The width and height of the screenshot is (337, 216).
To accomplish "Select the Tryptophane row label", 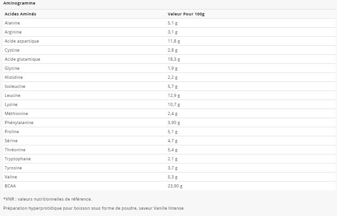I will pyautogui.click(x=18, y=159).
